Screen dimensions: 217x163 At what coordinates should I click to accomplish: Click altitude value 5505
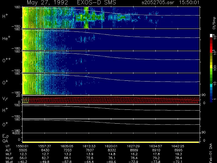(x=23, y=150)
